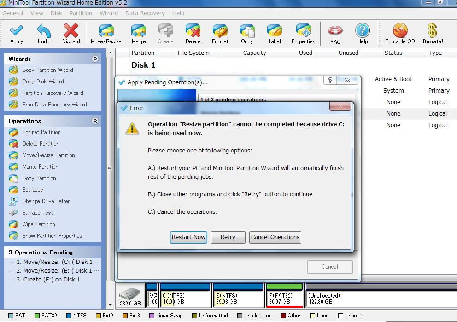Click the Copy toolbar icon

[247, 30]
